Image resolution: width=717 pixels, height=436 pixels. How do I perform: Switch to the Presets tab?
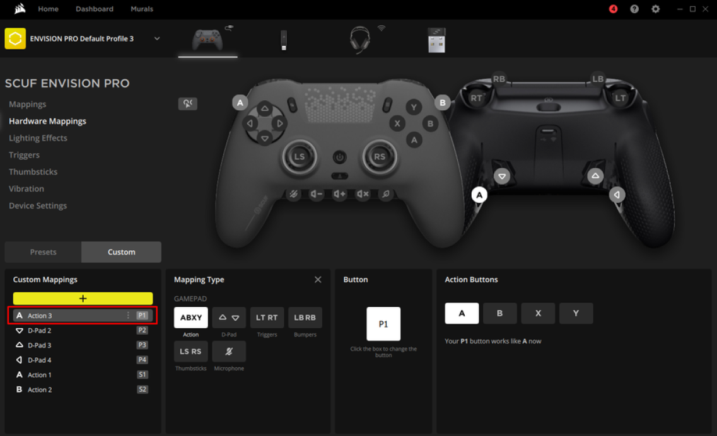43,252
